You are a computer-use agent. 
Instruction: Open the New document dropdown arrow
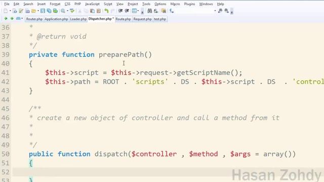pyautogui.click(x=10, y=11)
